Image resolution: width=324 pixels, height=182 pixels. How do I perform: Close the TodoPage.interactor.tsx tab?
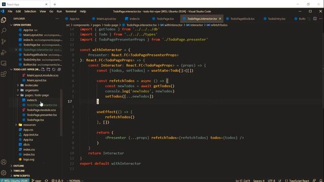[220, 19]
